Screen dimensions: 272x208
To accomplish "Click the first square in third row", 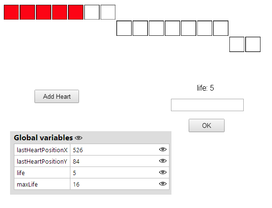I will 237,44.
